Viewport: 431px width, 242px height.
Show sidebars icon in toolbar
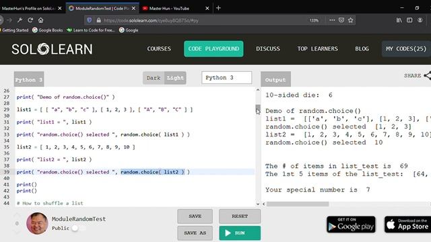pos(409,20)
